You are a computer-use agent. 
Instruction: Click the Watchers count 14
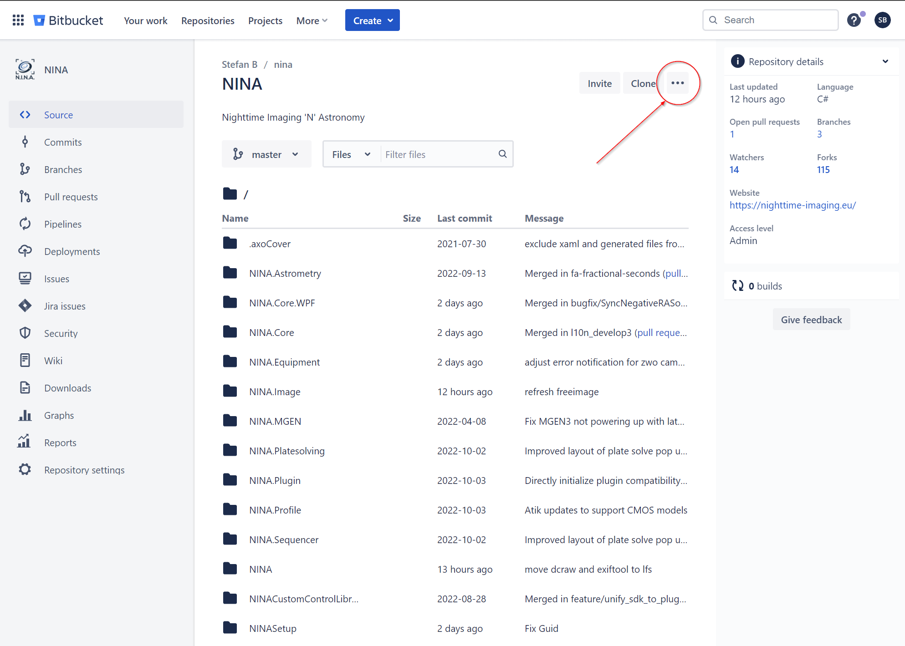[734, 169]
